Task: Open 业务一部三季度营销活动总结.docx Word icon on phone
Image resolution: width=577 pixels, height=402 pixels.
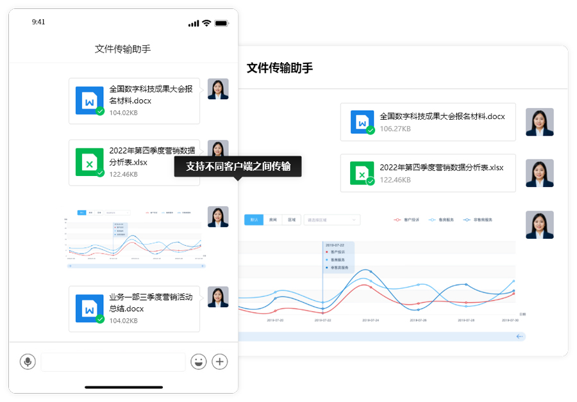Action: point(89,309)
